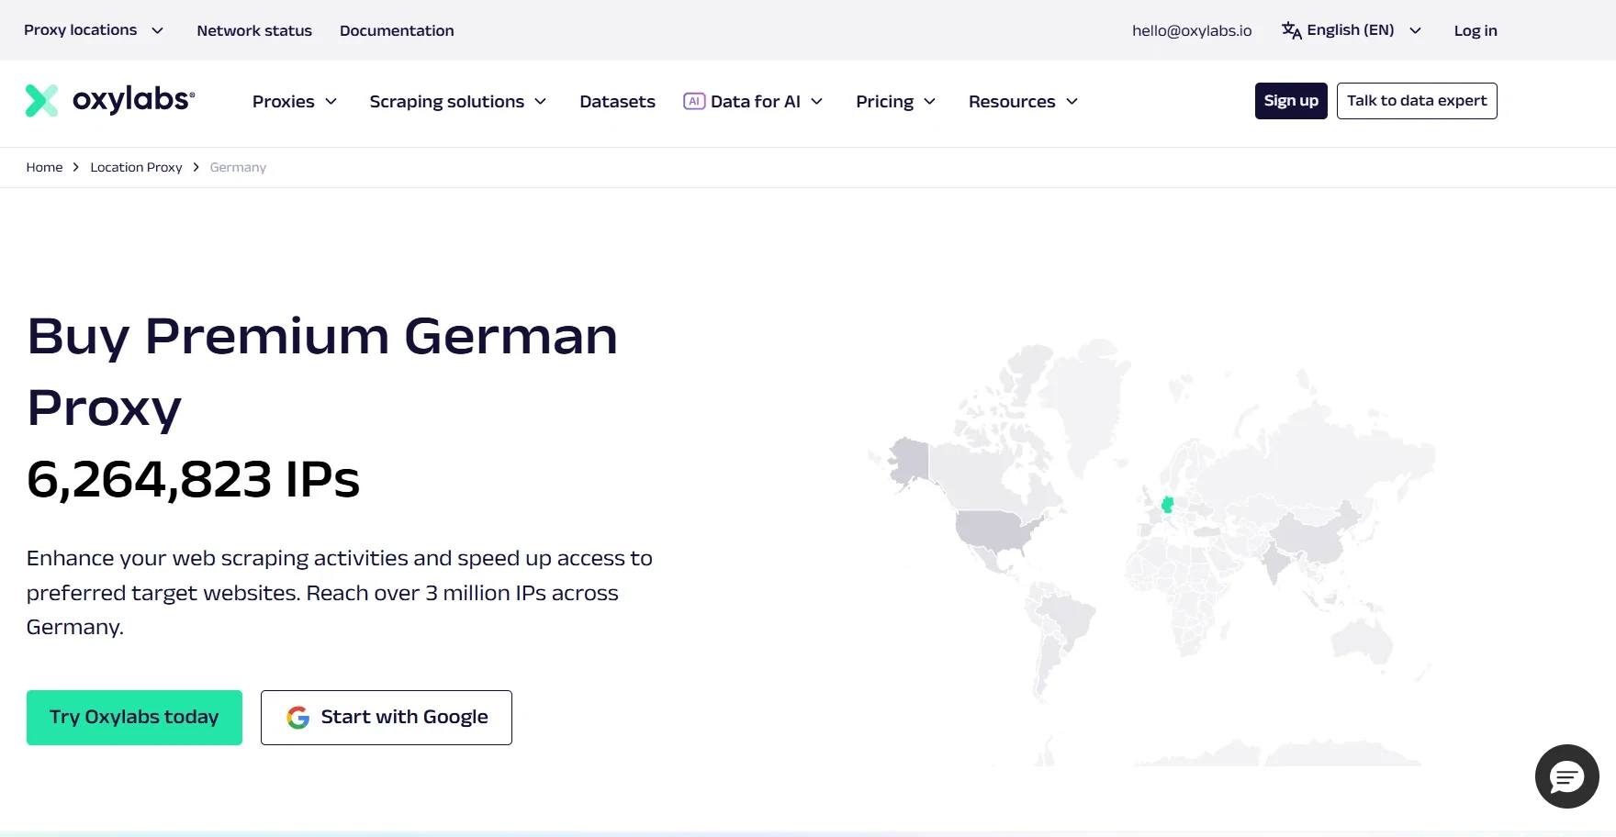The image size is (1616, 837).
Task: Go to Home in the breadcrumb
Action: coord(44,167)
